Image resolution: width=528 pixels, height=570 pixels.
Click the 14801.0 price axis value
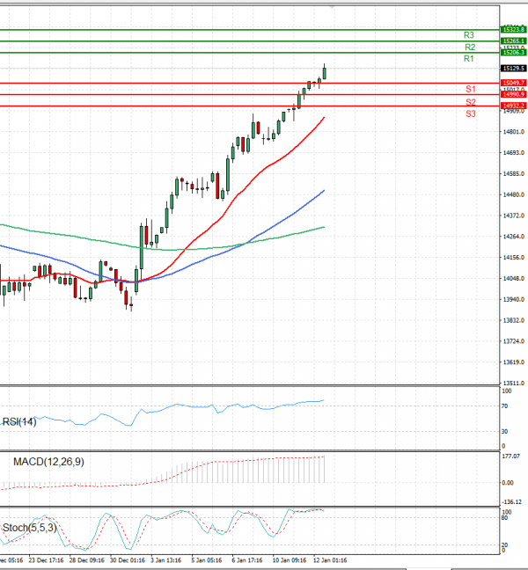[514, 132]
